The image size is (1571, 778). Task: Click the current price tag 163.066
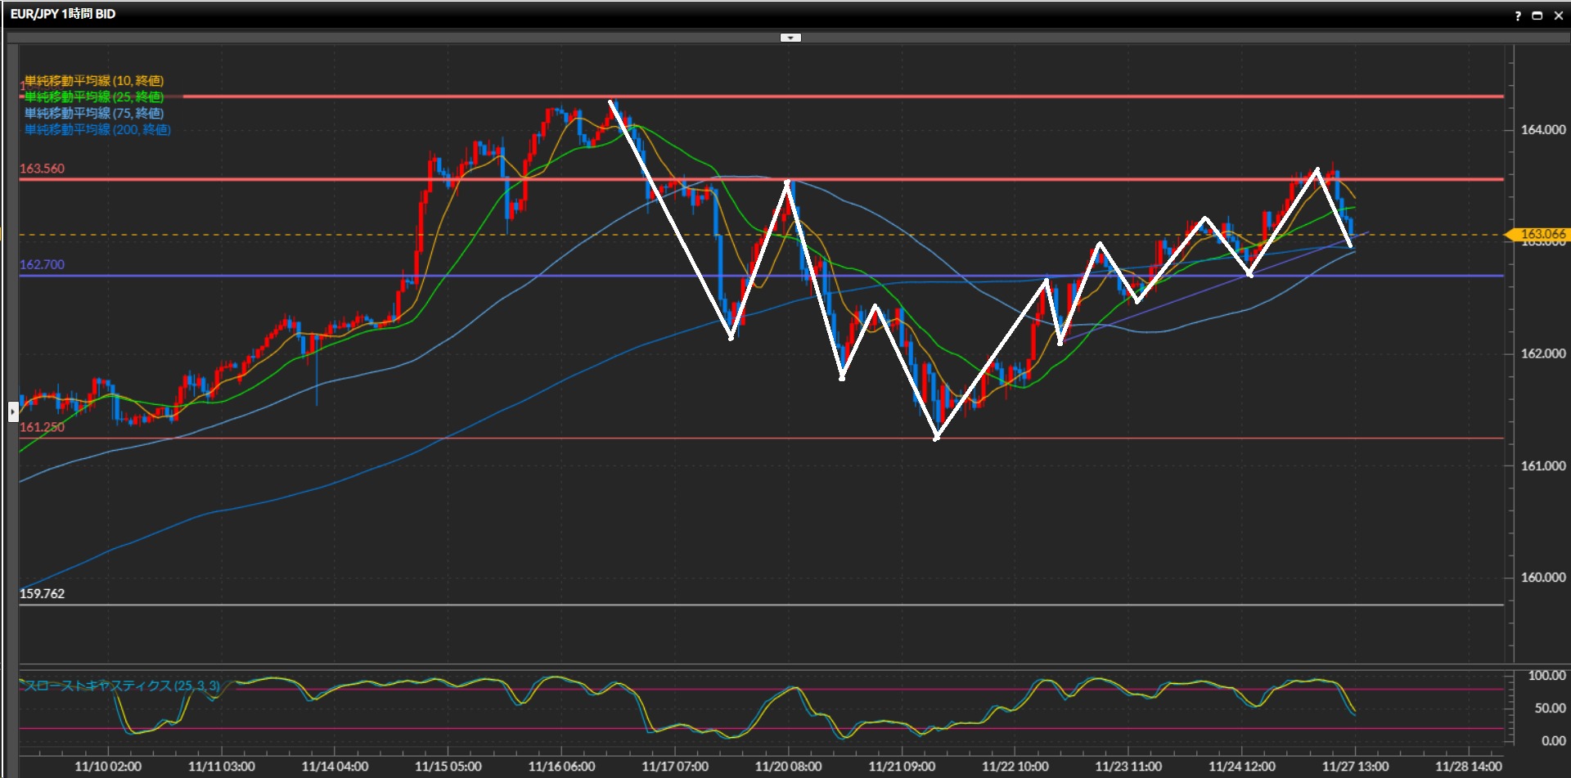pos(1542,235)
